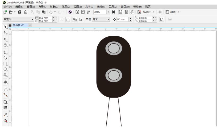The width and height of the screenshot is (217, 132).
Task: Open the 位图 (Bitmap) menu
Action: [77, 7]
